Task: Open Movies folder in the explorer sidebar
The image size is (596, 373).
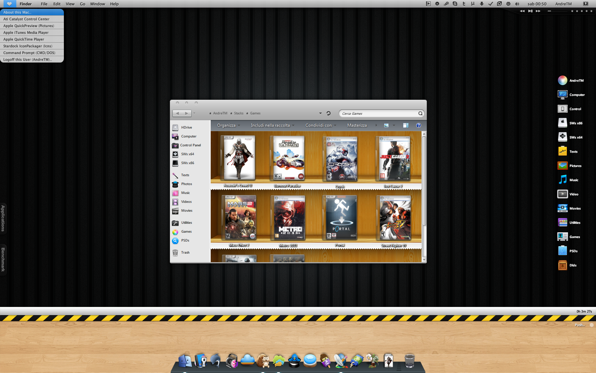Action: click(182, 211)
